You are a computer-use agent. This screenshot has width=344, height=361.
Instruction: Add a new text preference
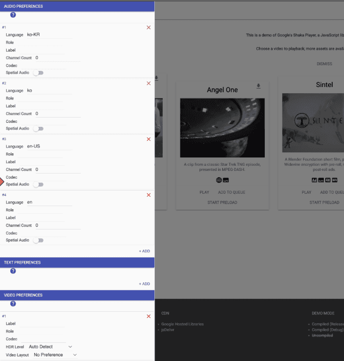(144, 284)
